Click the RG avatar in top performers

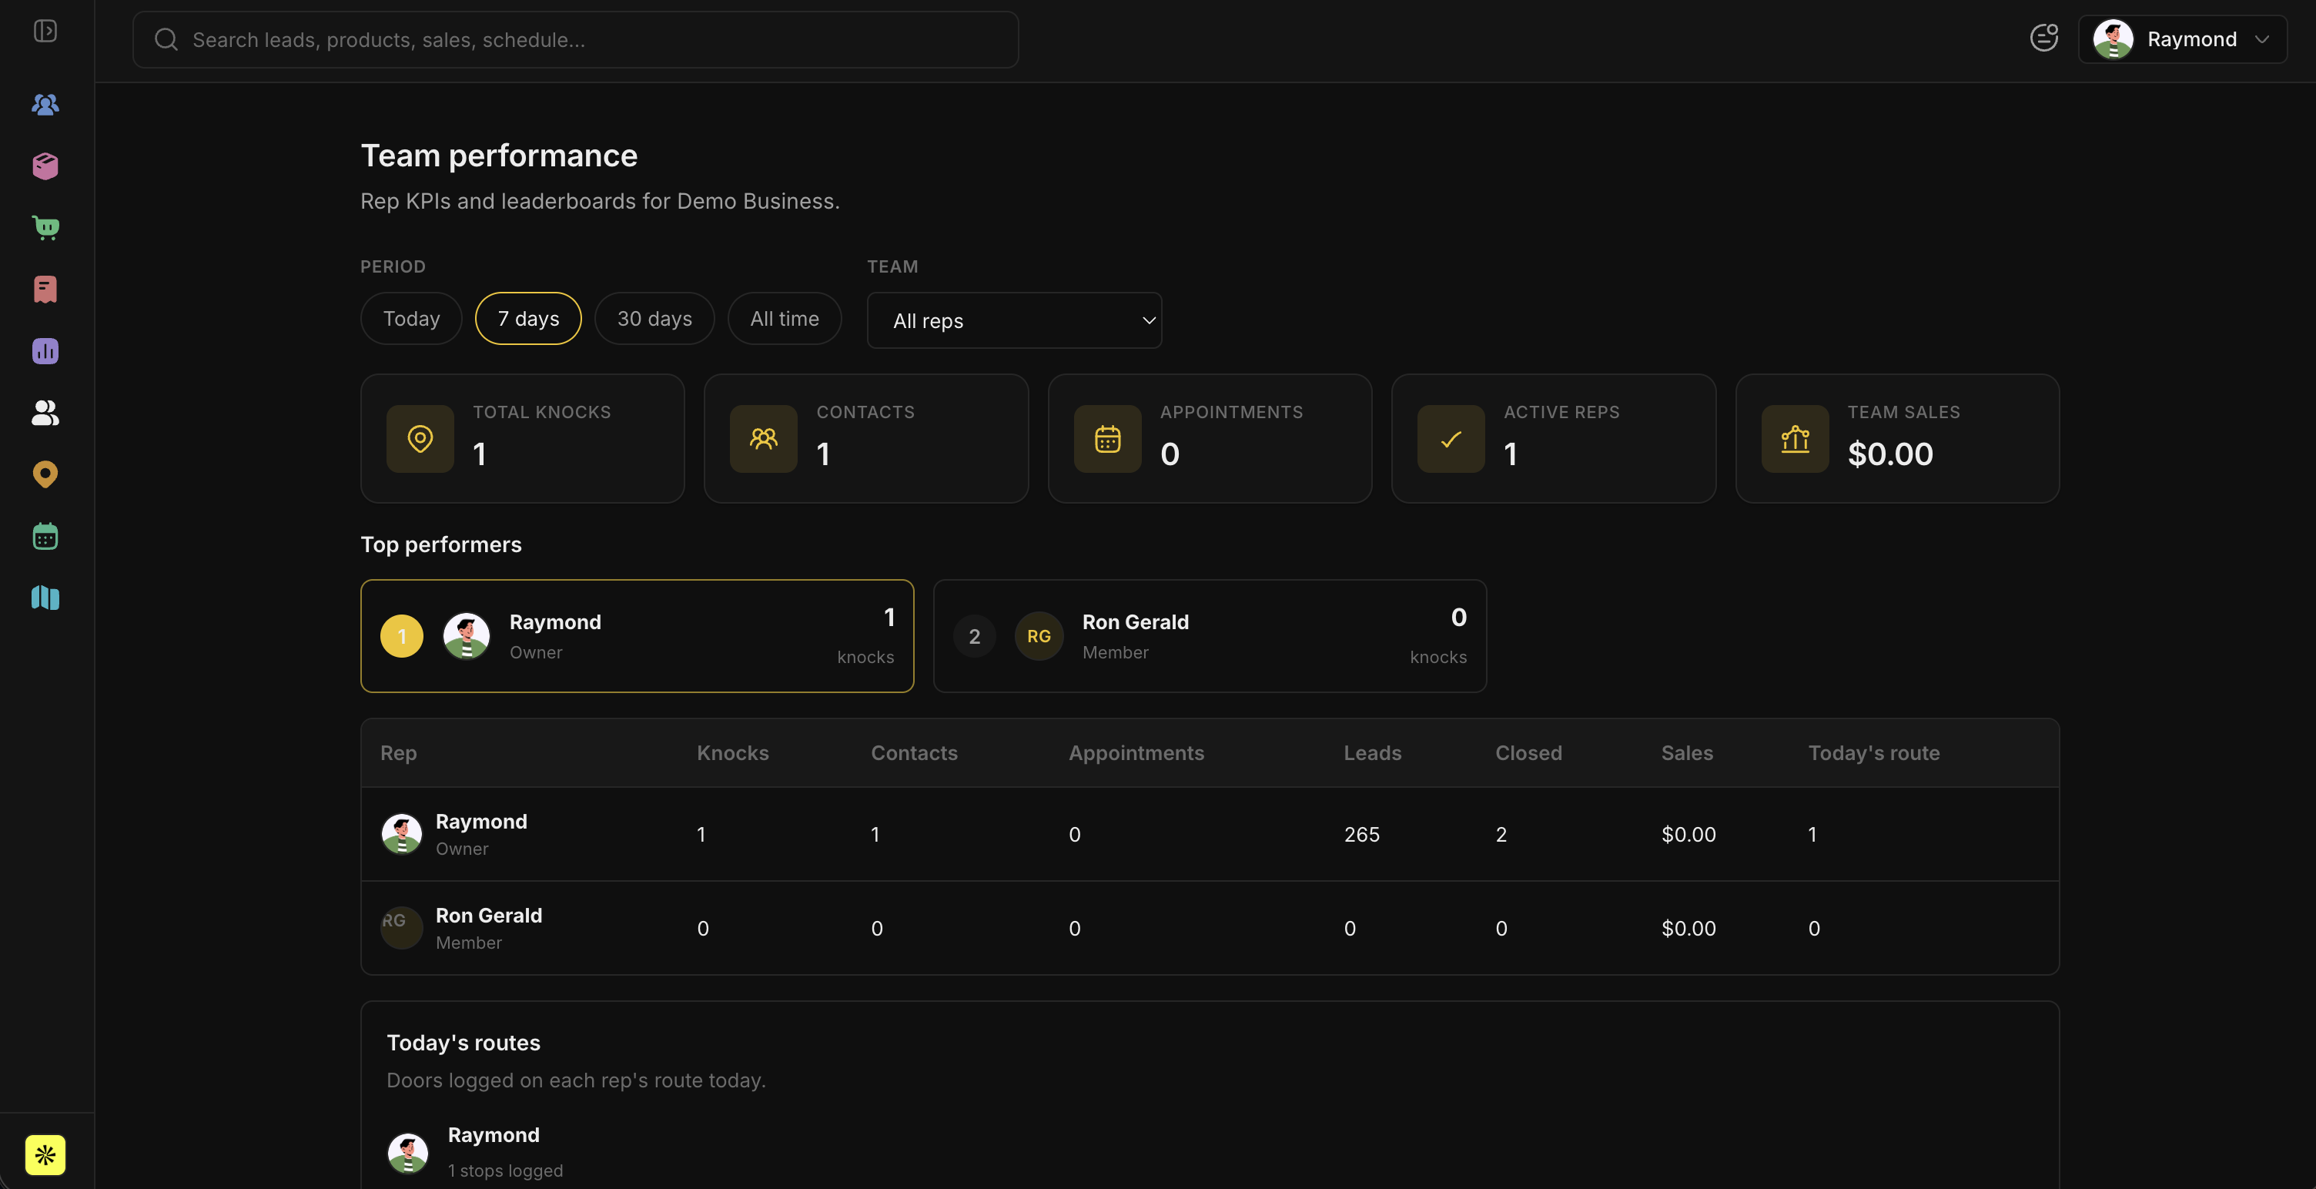1039,636
